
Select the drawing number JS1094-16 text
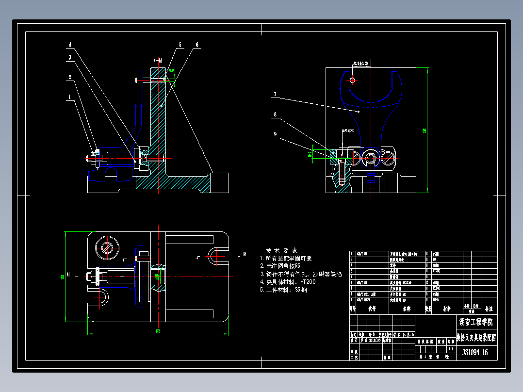(x=475, y=352)
